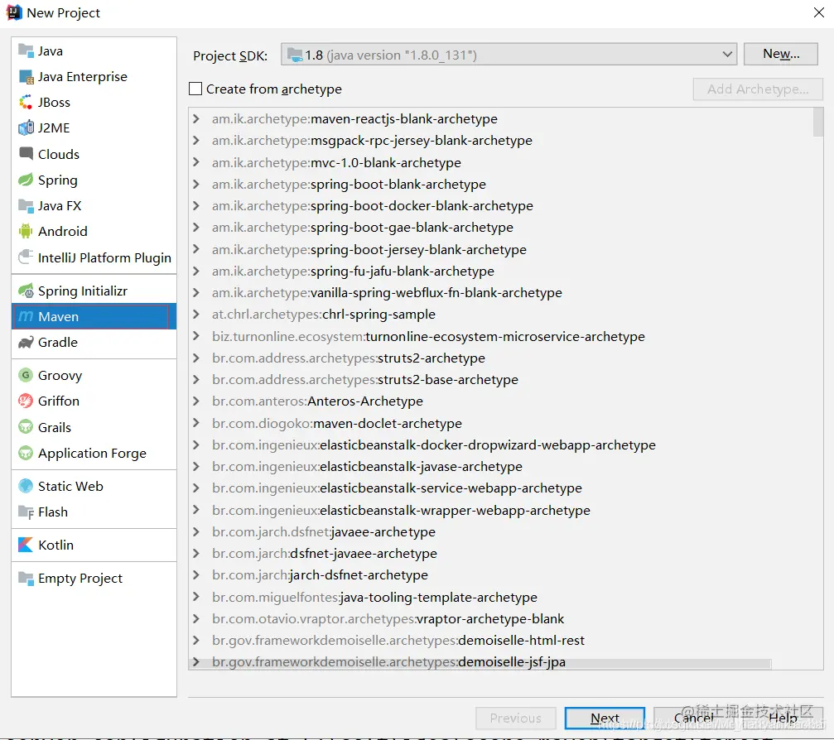Select the Static Web globe icon
The width and height of the screenshot is (834, 740).
(x=26, y=486)
